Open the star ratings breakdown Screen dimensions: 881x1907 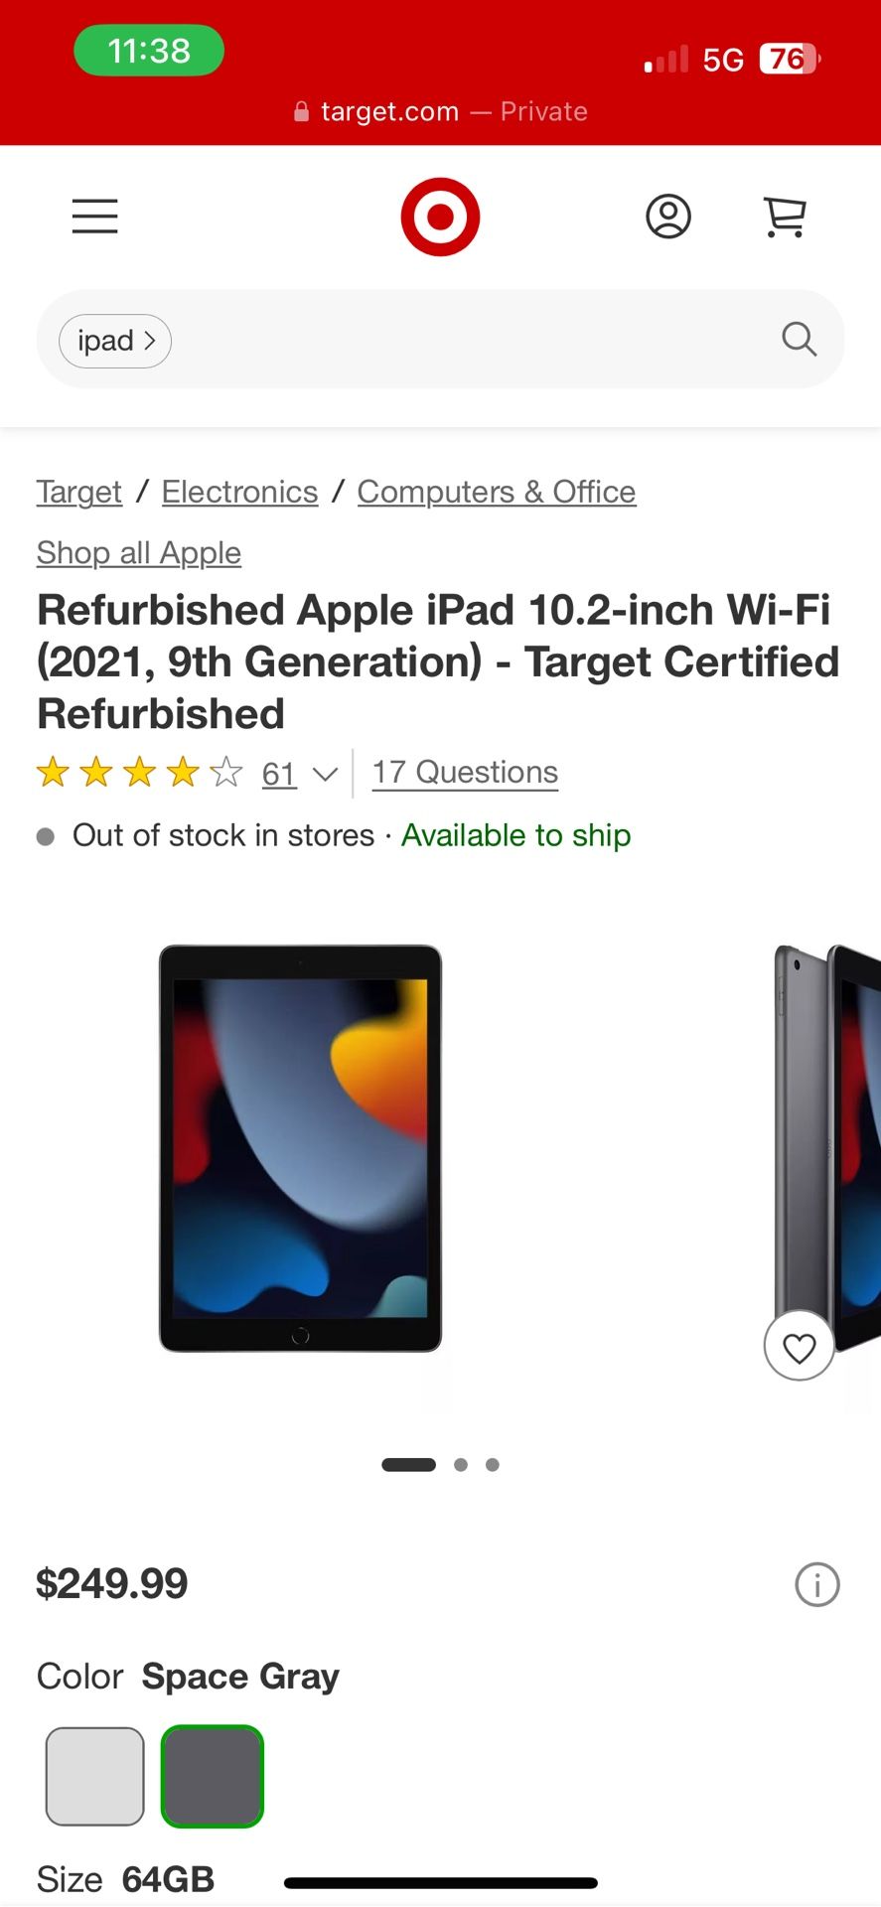pyautogui.click(x=139, y=772)
